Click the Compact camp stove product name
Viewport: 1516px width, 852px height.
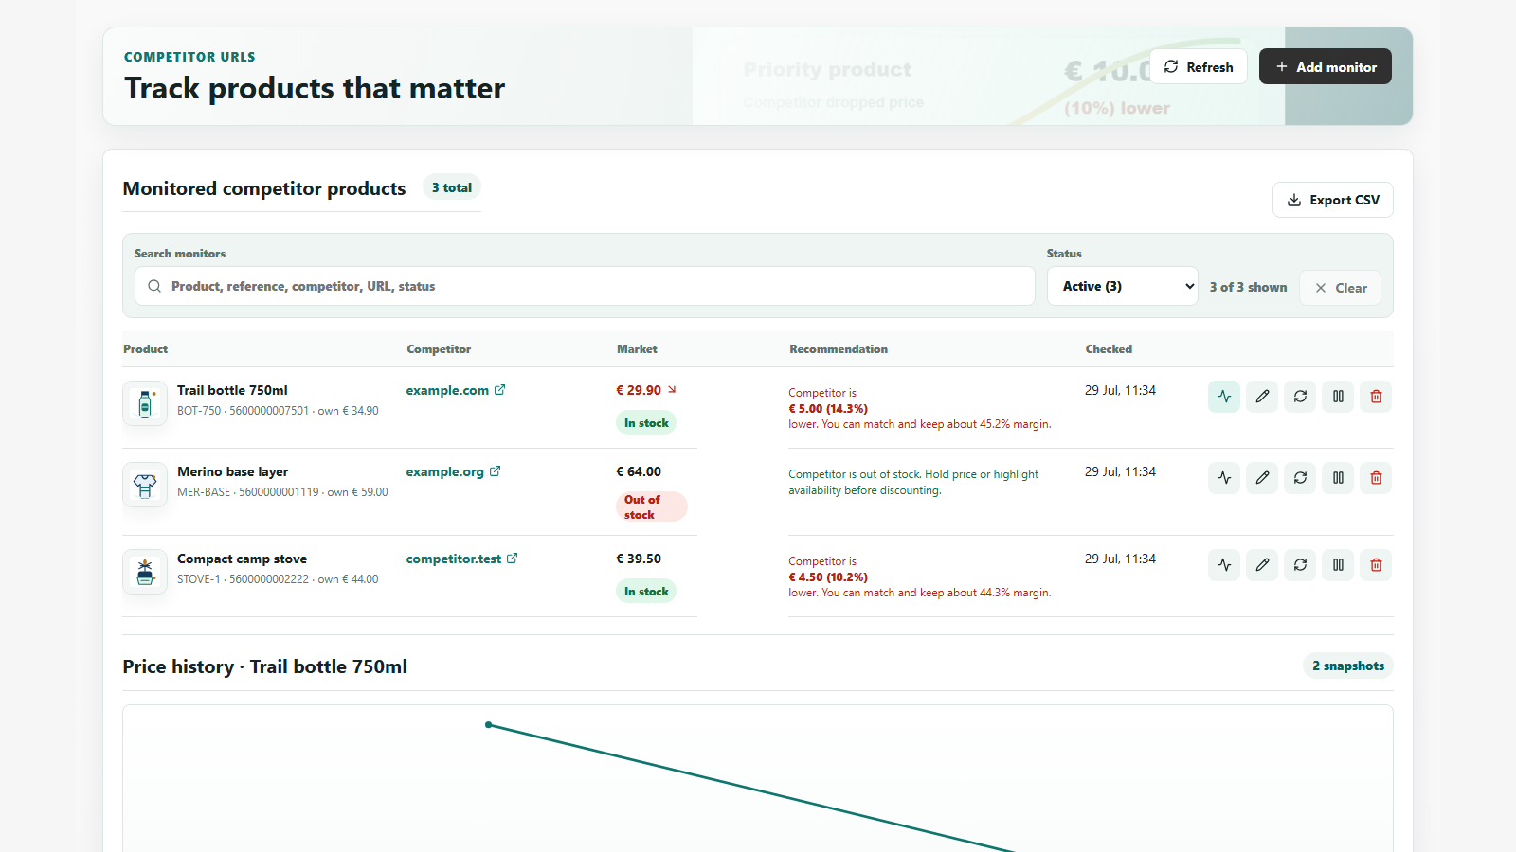coord(242,559)
